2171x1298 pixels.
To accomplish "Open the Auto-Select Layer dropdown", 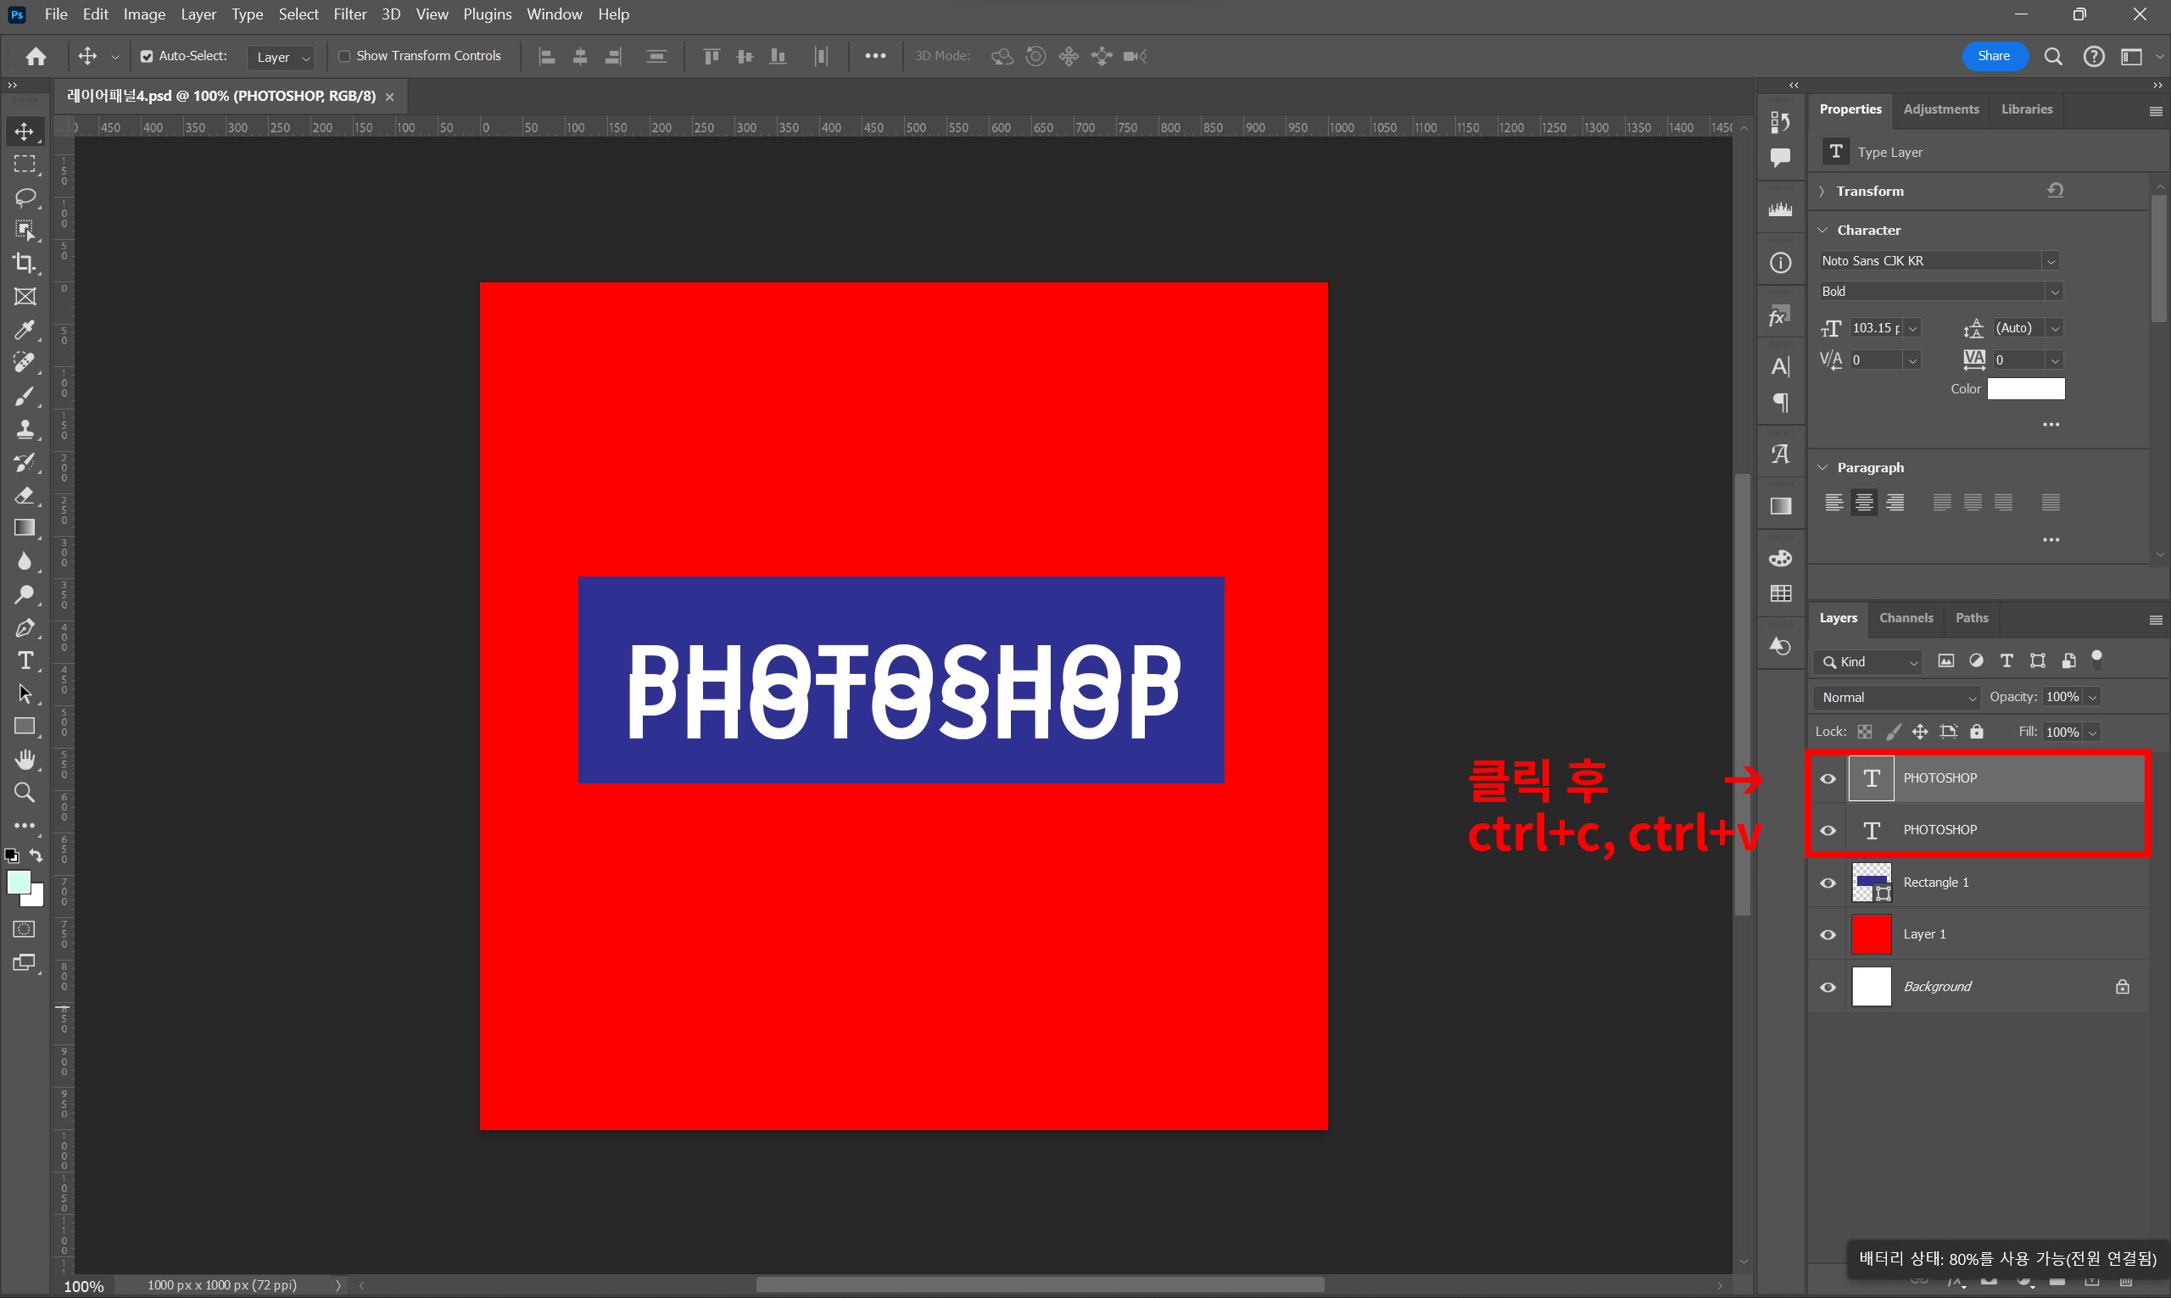I will (x=282, y=57).
